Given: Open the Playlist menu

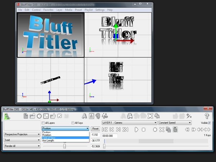Looking at the screenshot, I should pyautogui.click(x=89, y=10).
